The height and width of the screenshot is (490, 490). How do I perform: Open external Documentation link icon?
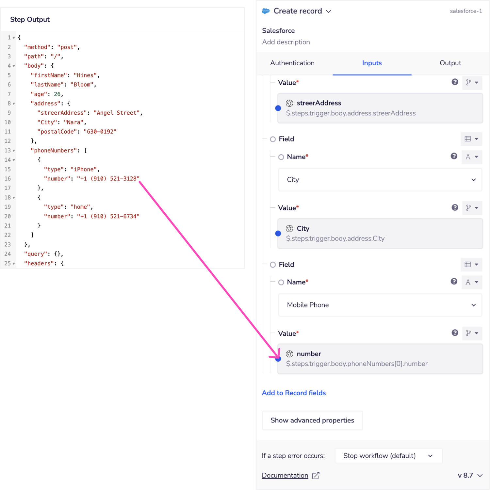point(316,476)
